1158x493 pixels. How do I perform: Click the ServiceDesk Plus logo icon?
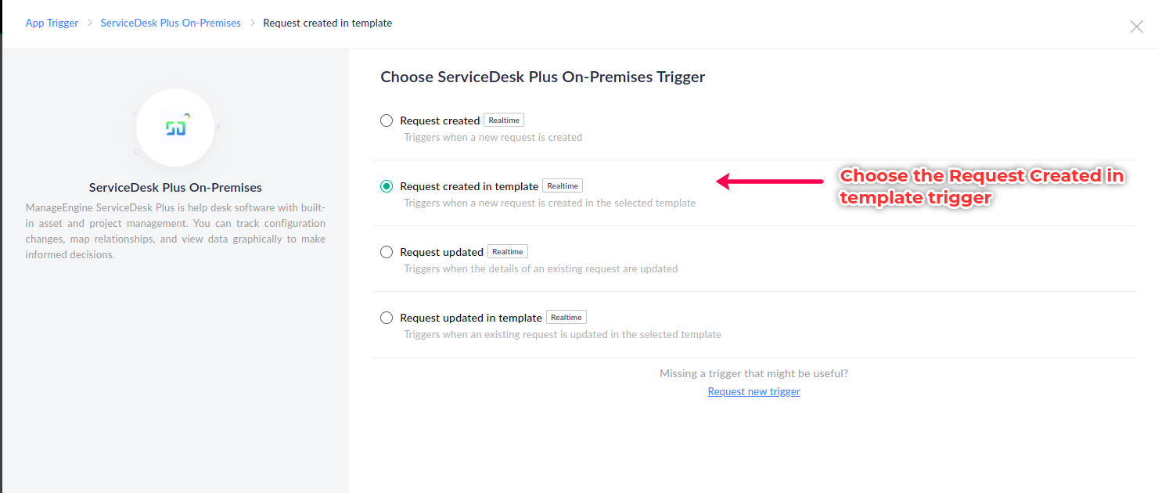coord(175,128)
